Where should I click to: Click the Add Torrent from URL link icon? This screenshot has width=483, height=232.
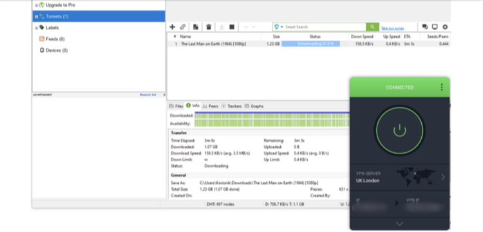click(x=183, y=27)
